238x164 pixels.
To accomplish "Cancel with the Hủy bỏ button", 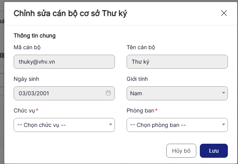I will pyautogui.click(x=181, y=151).
